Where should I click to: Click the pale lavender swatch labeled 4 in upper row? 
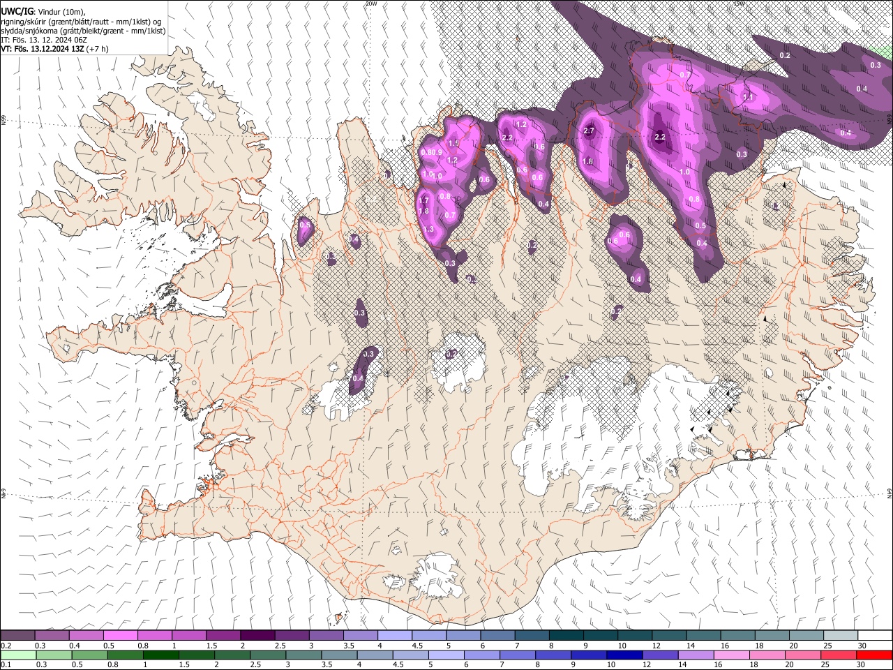pyautogui.click(x=395, y=636)
